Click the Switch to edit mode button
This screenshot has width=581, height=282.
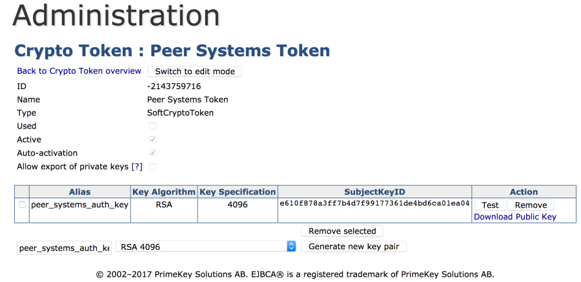point(195,72)
